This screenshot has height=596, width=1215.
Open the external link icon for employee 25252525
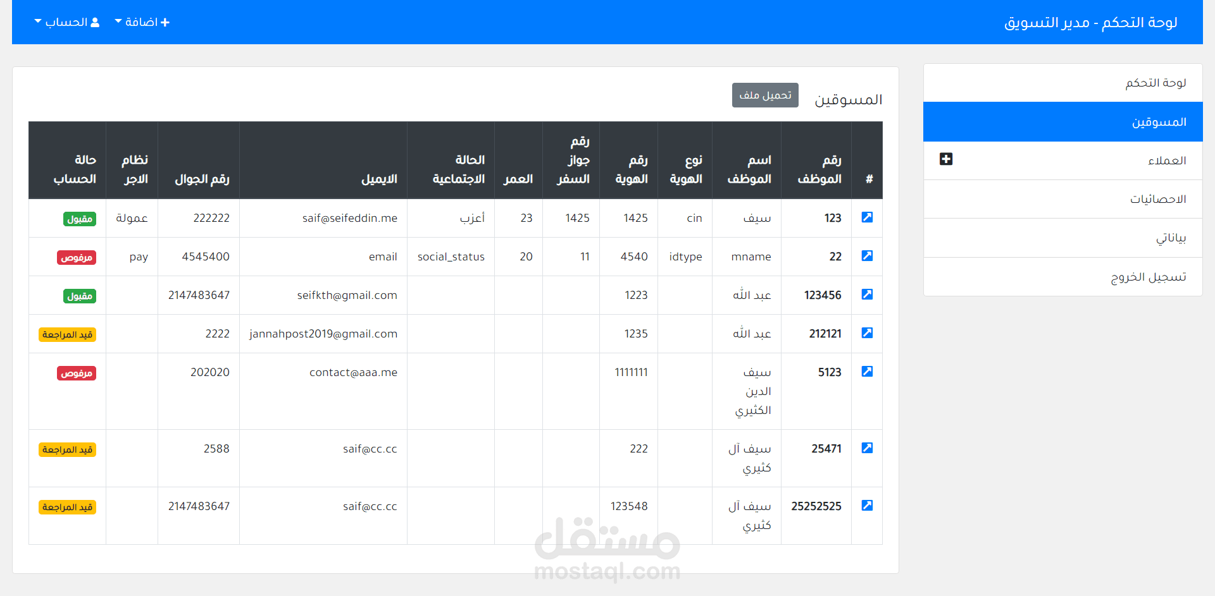point(867,506)
